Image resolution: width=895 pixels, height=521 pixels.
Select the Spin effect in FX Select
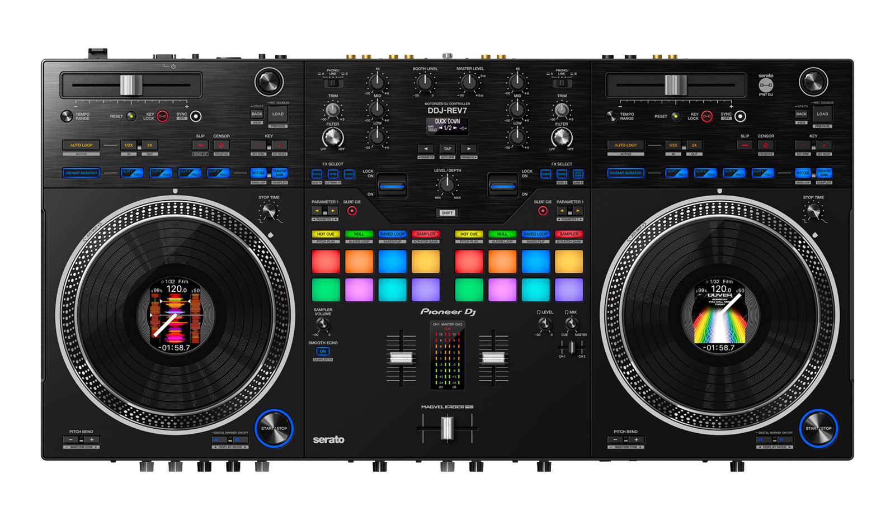pos(333,174)
